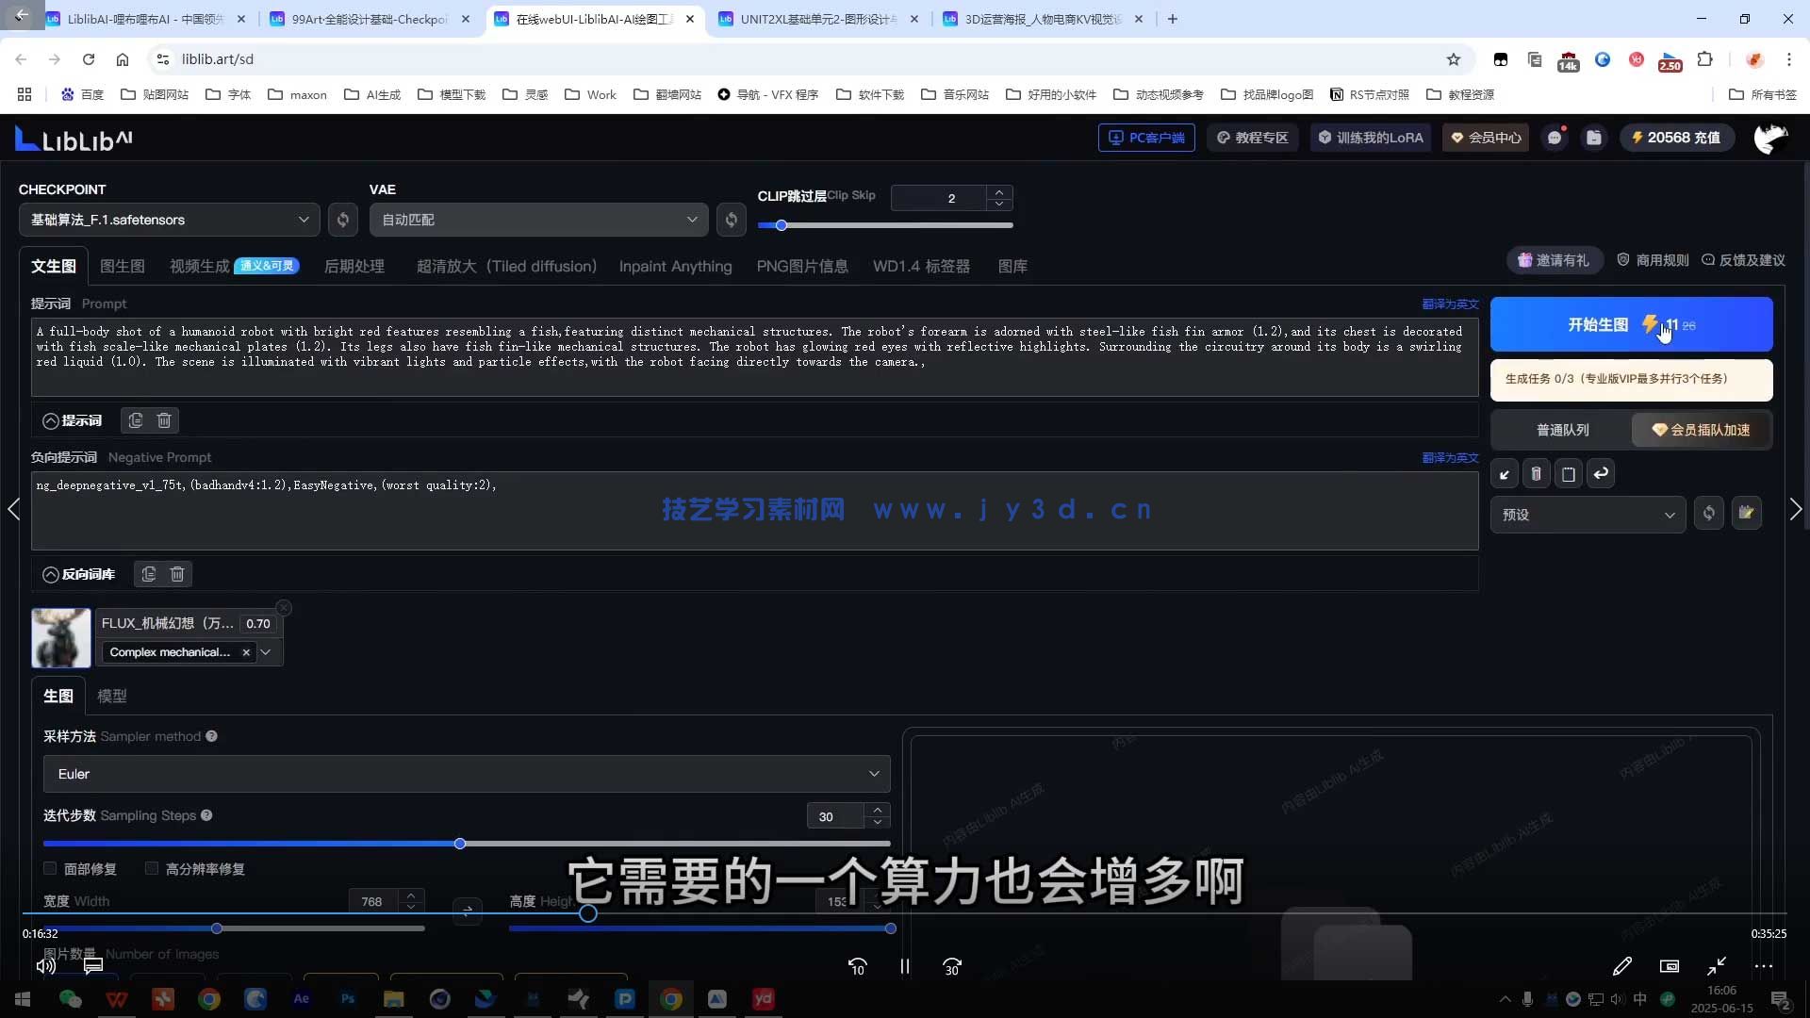Open the 预设 preset dropdown
Image resolution: width=1810 pixels, height=1018 pixels.
point(1588,515)
